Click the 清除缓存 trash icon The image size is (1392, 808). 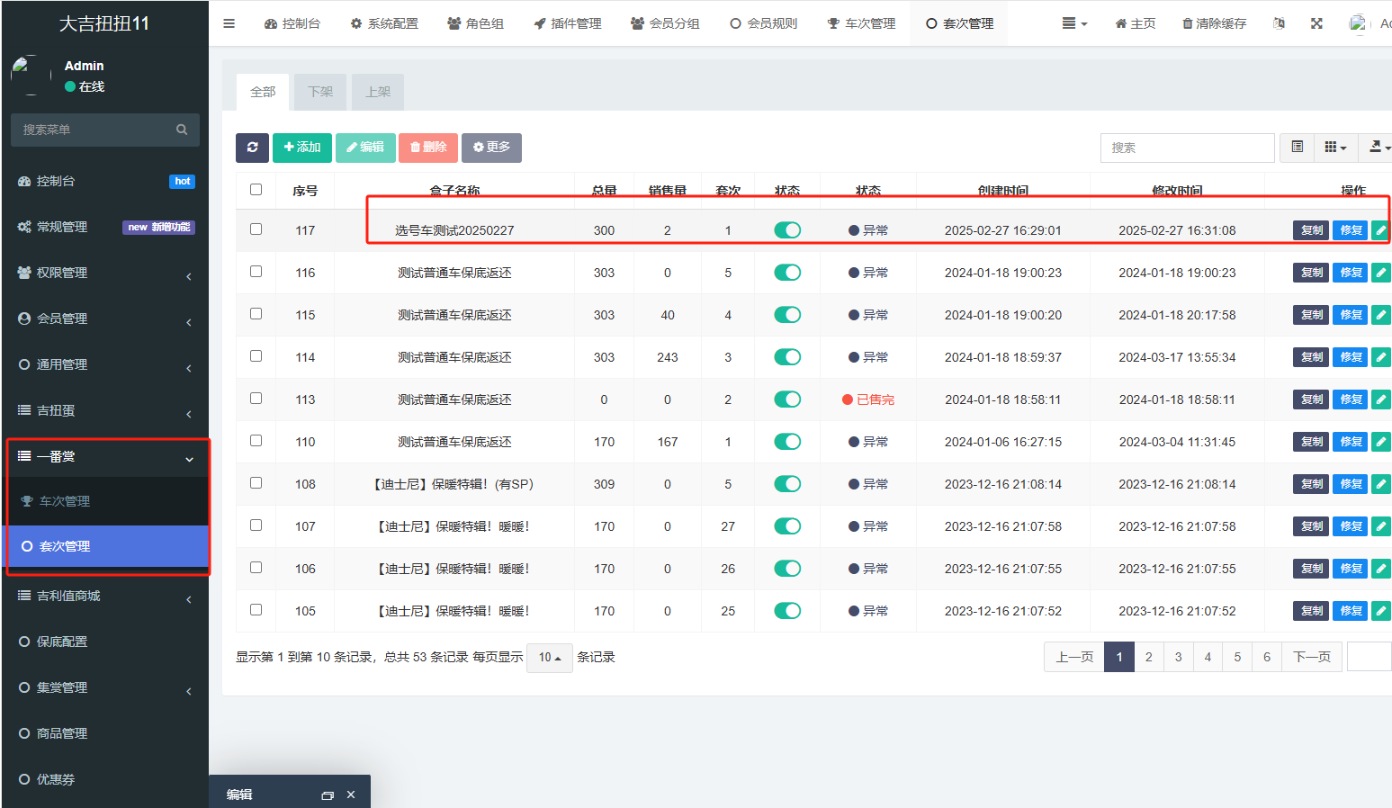tap(1188, 23)
